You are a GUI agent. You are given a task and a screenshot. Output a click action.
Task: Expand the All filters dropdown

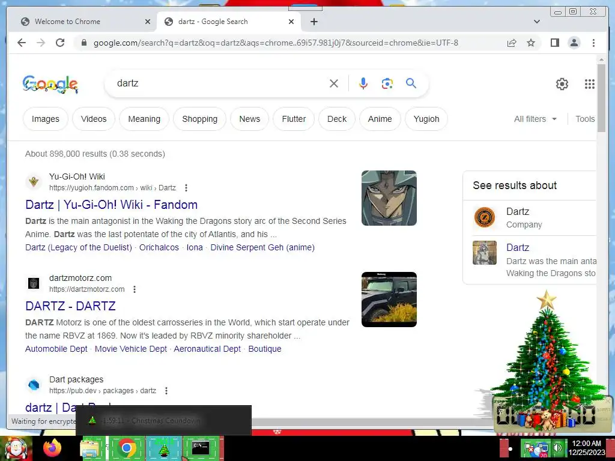click(x=535, y=119)
